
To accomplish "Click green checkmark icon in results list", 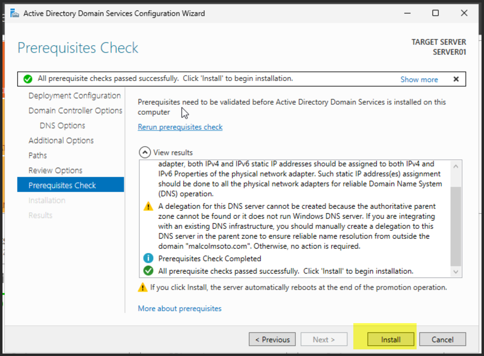I will click(148, 271).
